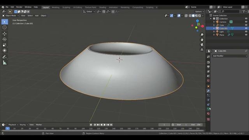Viewport: 249px width, 140px height.
Task: Open Object Data mesh properties tab
Action: [x=209, y=109]
